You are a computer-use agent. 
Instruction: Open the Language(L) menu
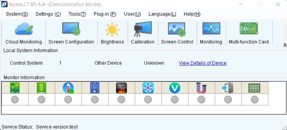(162, 14)
